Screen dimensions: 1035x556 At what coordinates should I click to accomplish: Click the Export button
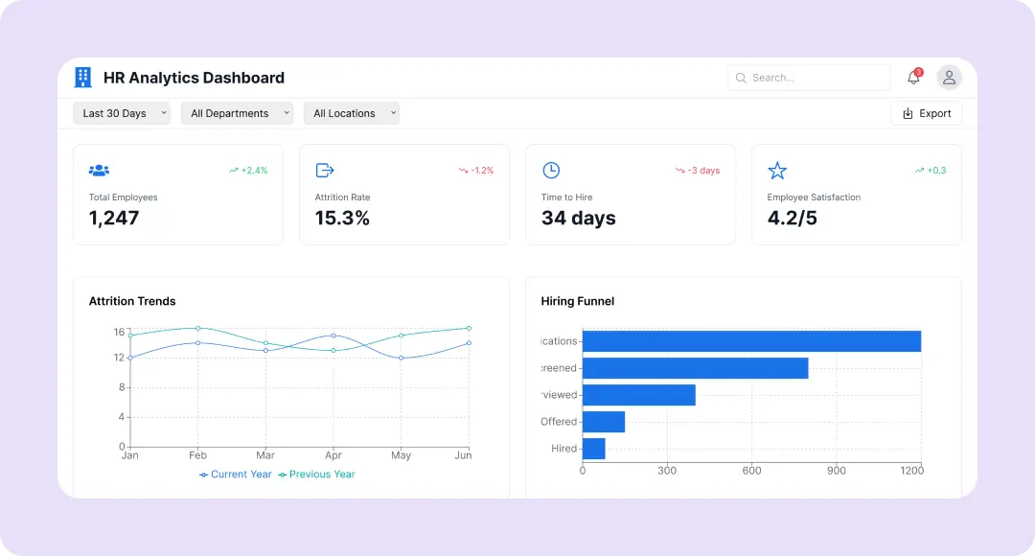[x=926, y=113]
